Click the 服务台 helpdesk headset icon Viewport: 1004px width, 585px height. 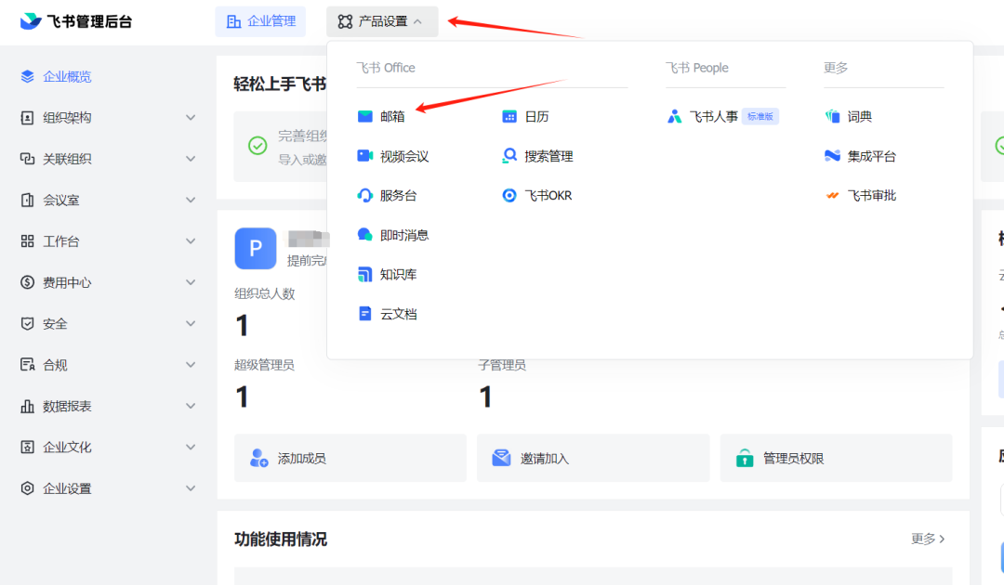(x=365, y=196)
